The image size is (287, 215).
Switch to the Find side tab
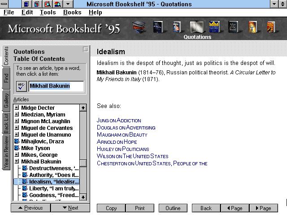coord(6,78)
